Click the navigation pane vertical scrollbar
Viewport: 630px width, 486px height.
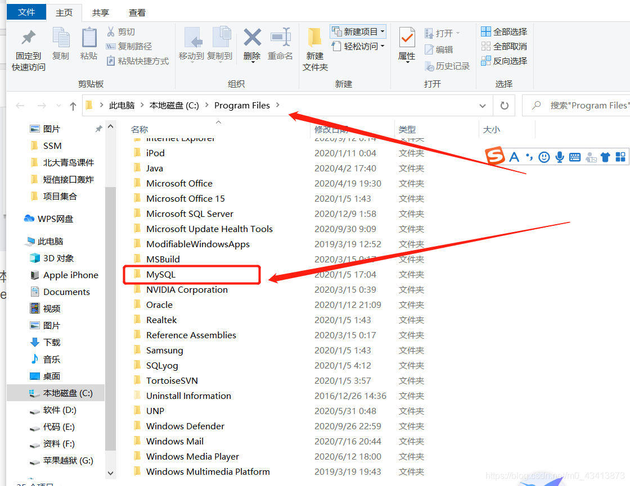coord(110,319)
